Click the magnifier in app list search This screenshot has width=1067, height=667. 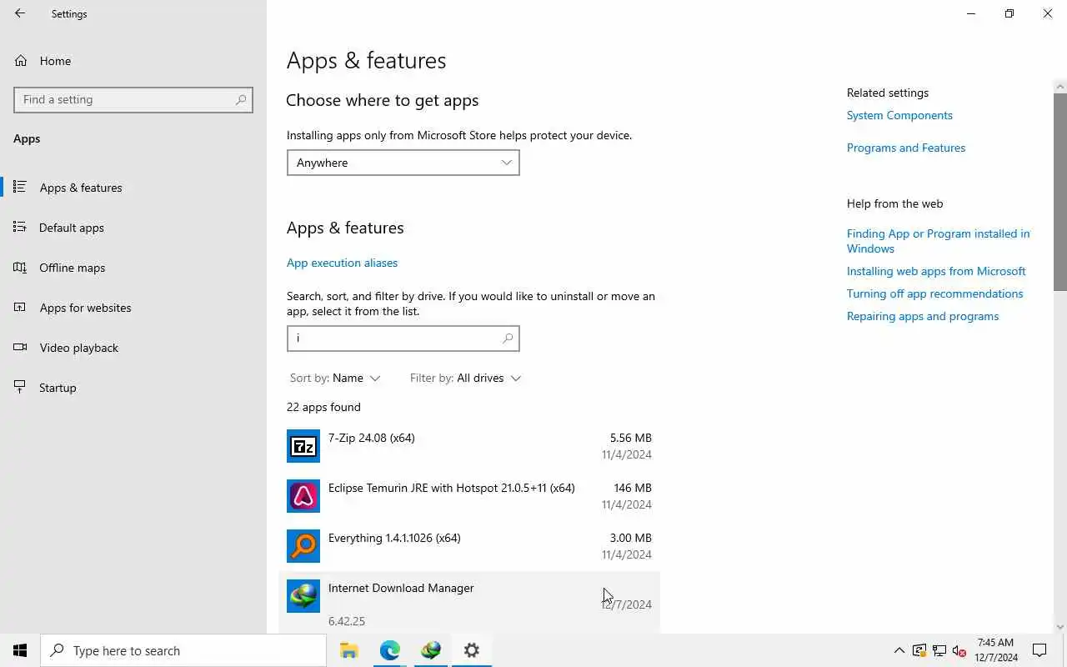(x=508, y=338)
